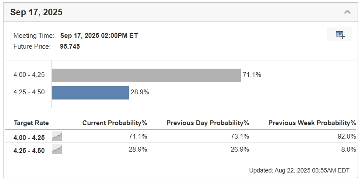Image resolution: width=362 pixels, height=179 pixels.
Task: Click the meeting time Sep 17, 2025 02:00PM ET
Action: (99, 36)
